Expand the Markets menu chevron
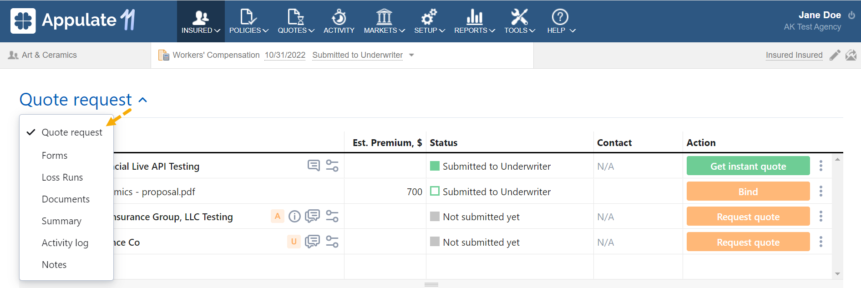 [x=402, y=30]
